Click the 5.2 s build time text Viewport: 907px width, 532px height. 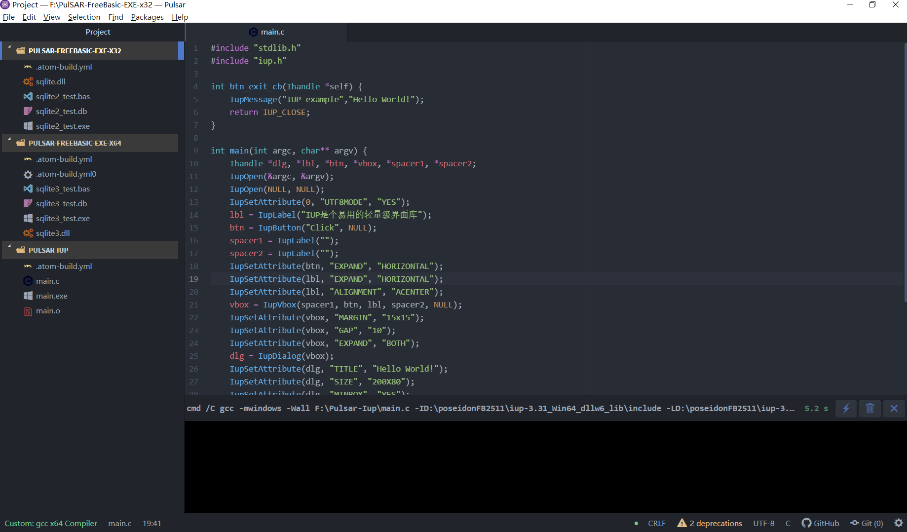click(x=816, y=408)
